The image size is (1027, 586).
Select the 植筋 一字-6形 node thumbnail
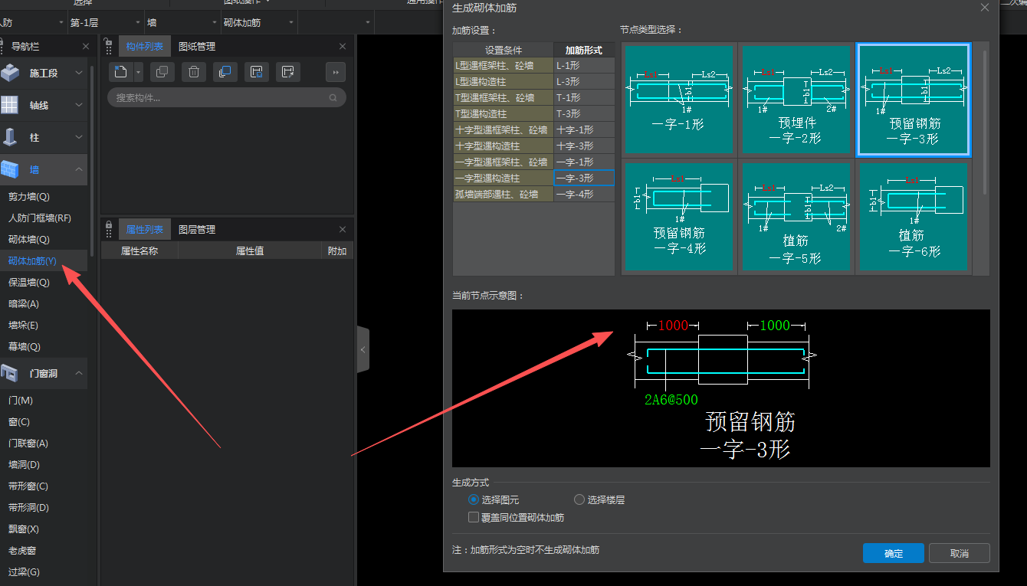click(x=913, y=217)
